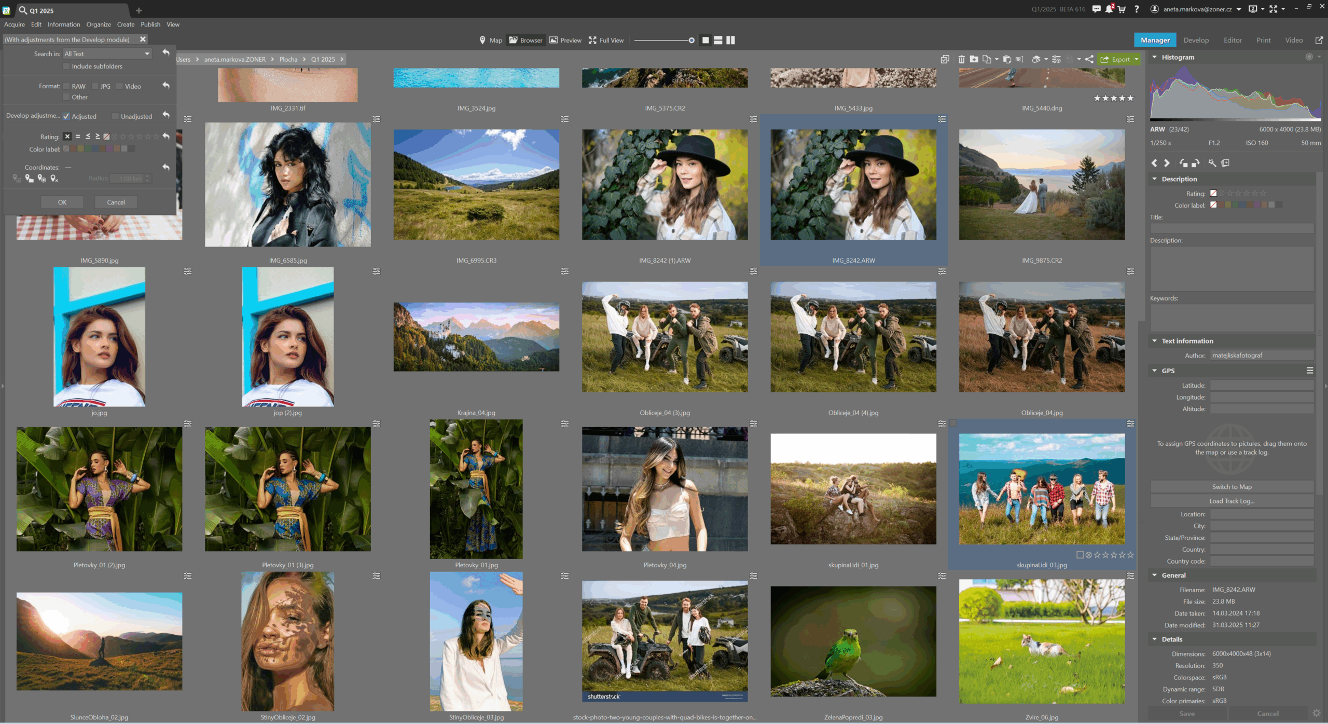
Task: Click OK in the search filter panel
Action: click(x=62, y=202)
